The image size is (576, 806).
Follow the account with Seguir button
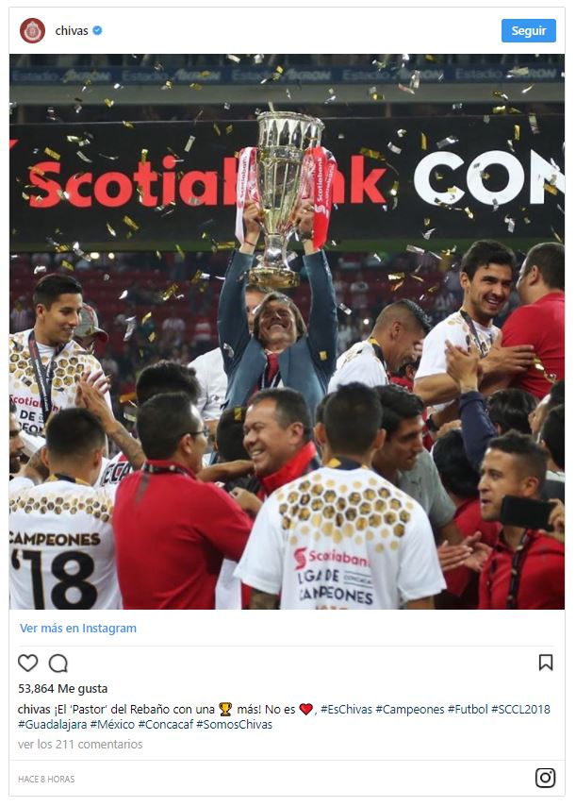(528, 31)
